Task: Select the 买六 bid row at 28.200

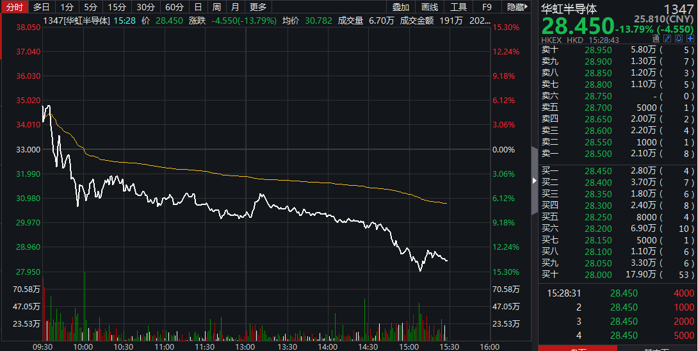Action: (x=618, y=229)
